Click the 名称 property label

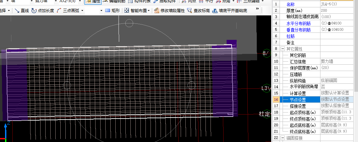tap(290, 4)
